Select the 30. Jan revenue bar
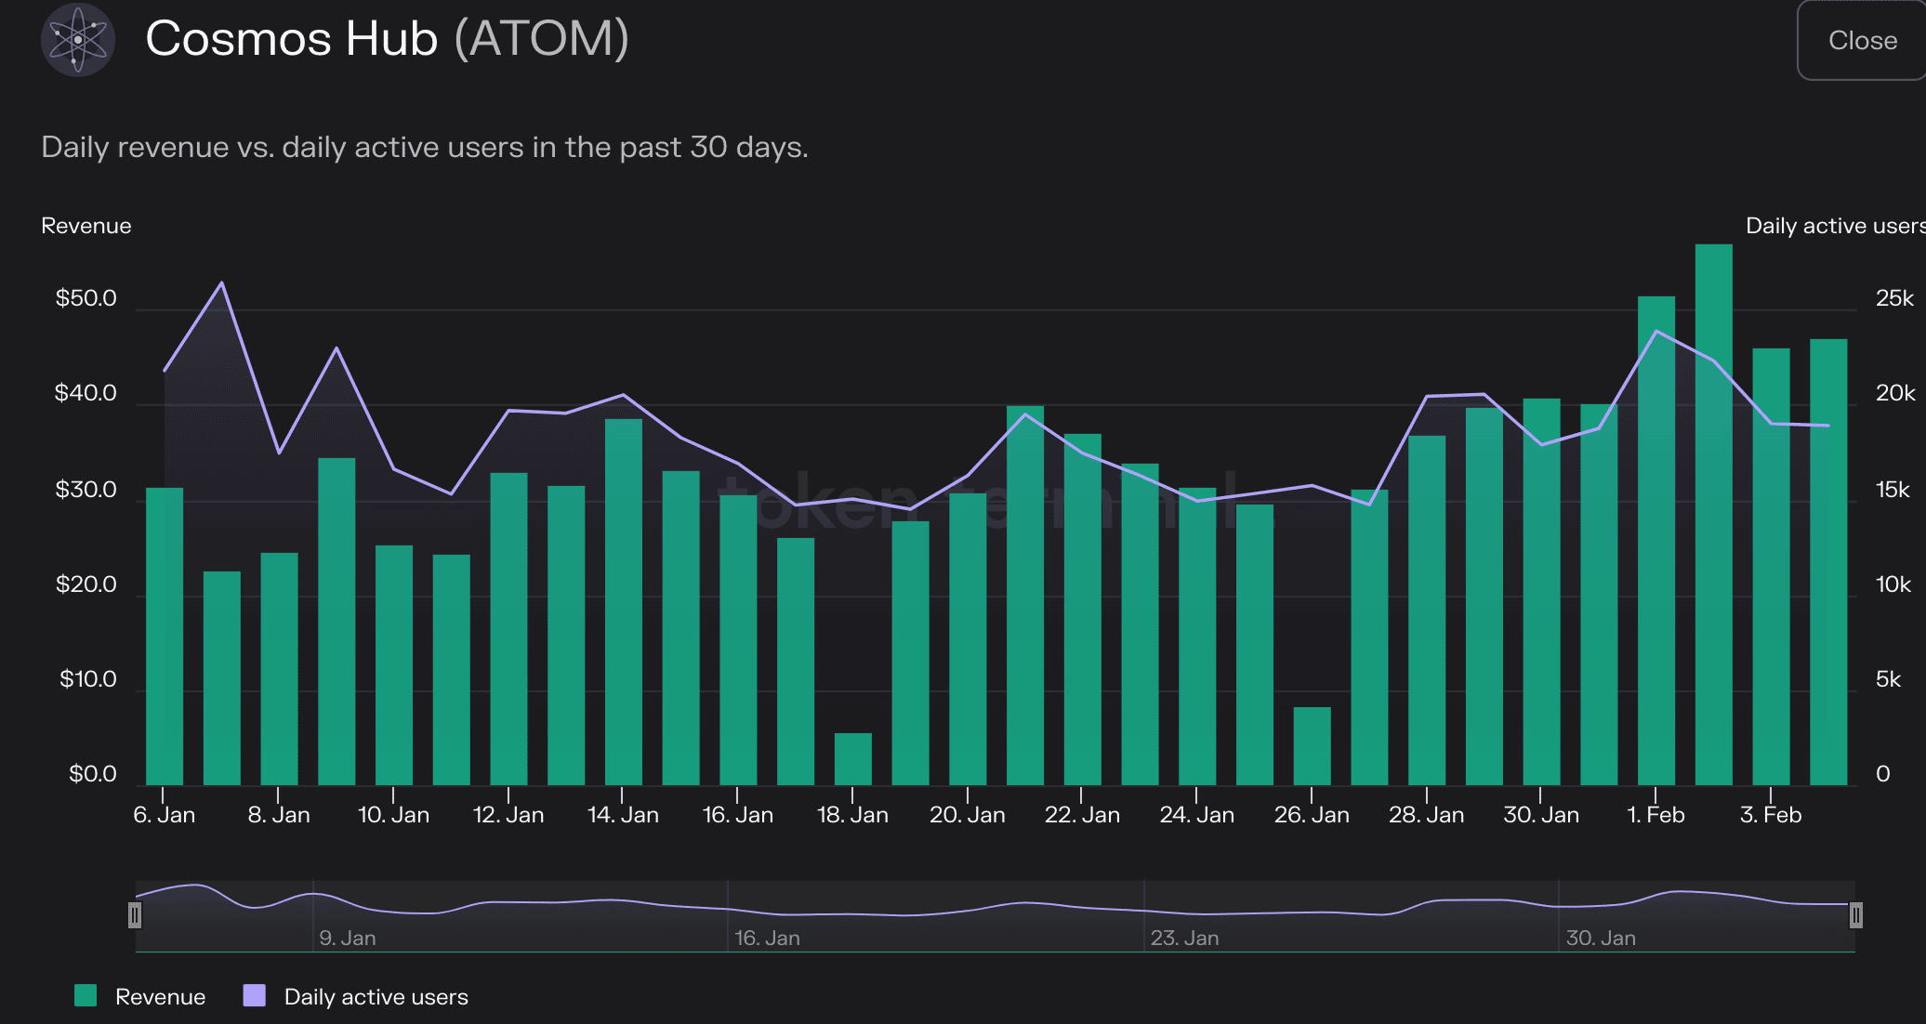 click(x=1541, y=592)
